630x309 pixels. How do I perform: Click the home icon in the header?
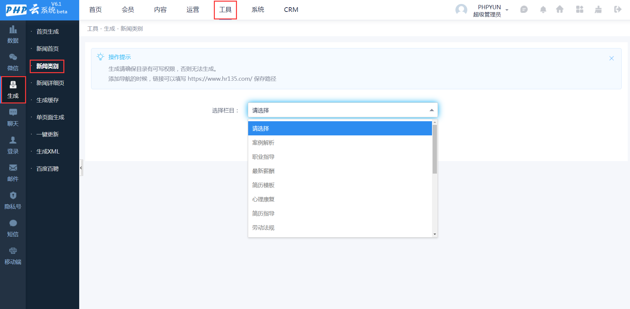coord(560,9)
